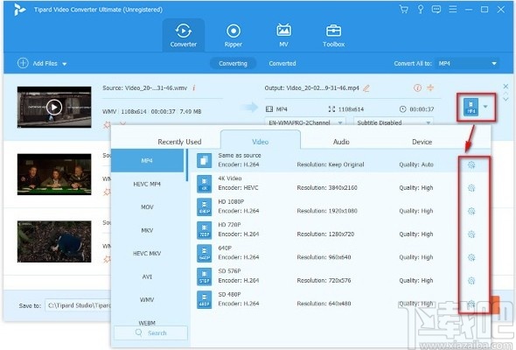Select HEVC MP4 in the format list

(x=147, y=184)
